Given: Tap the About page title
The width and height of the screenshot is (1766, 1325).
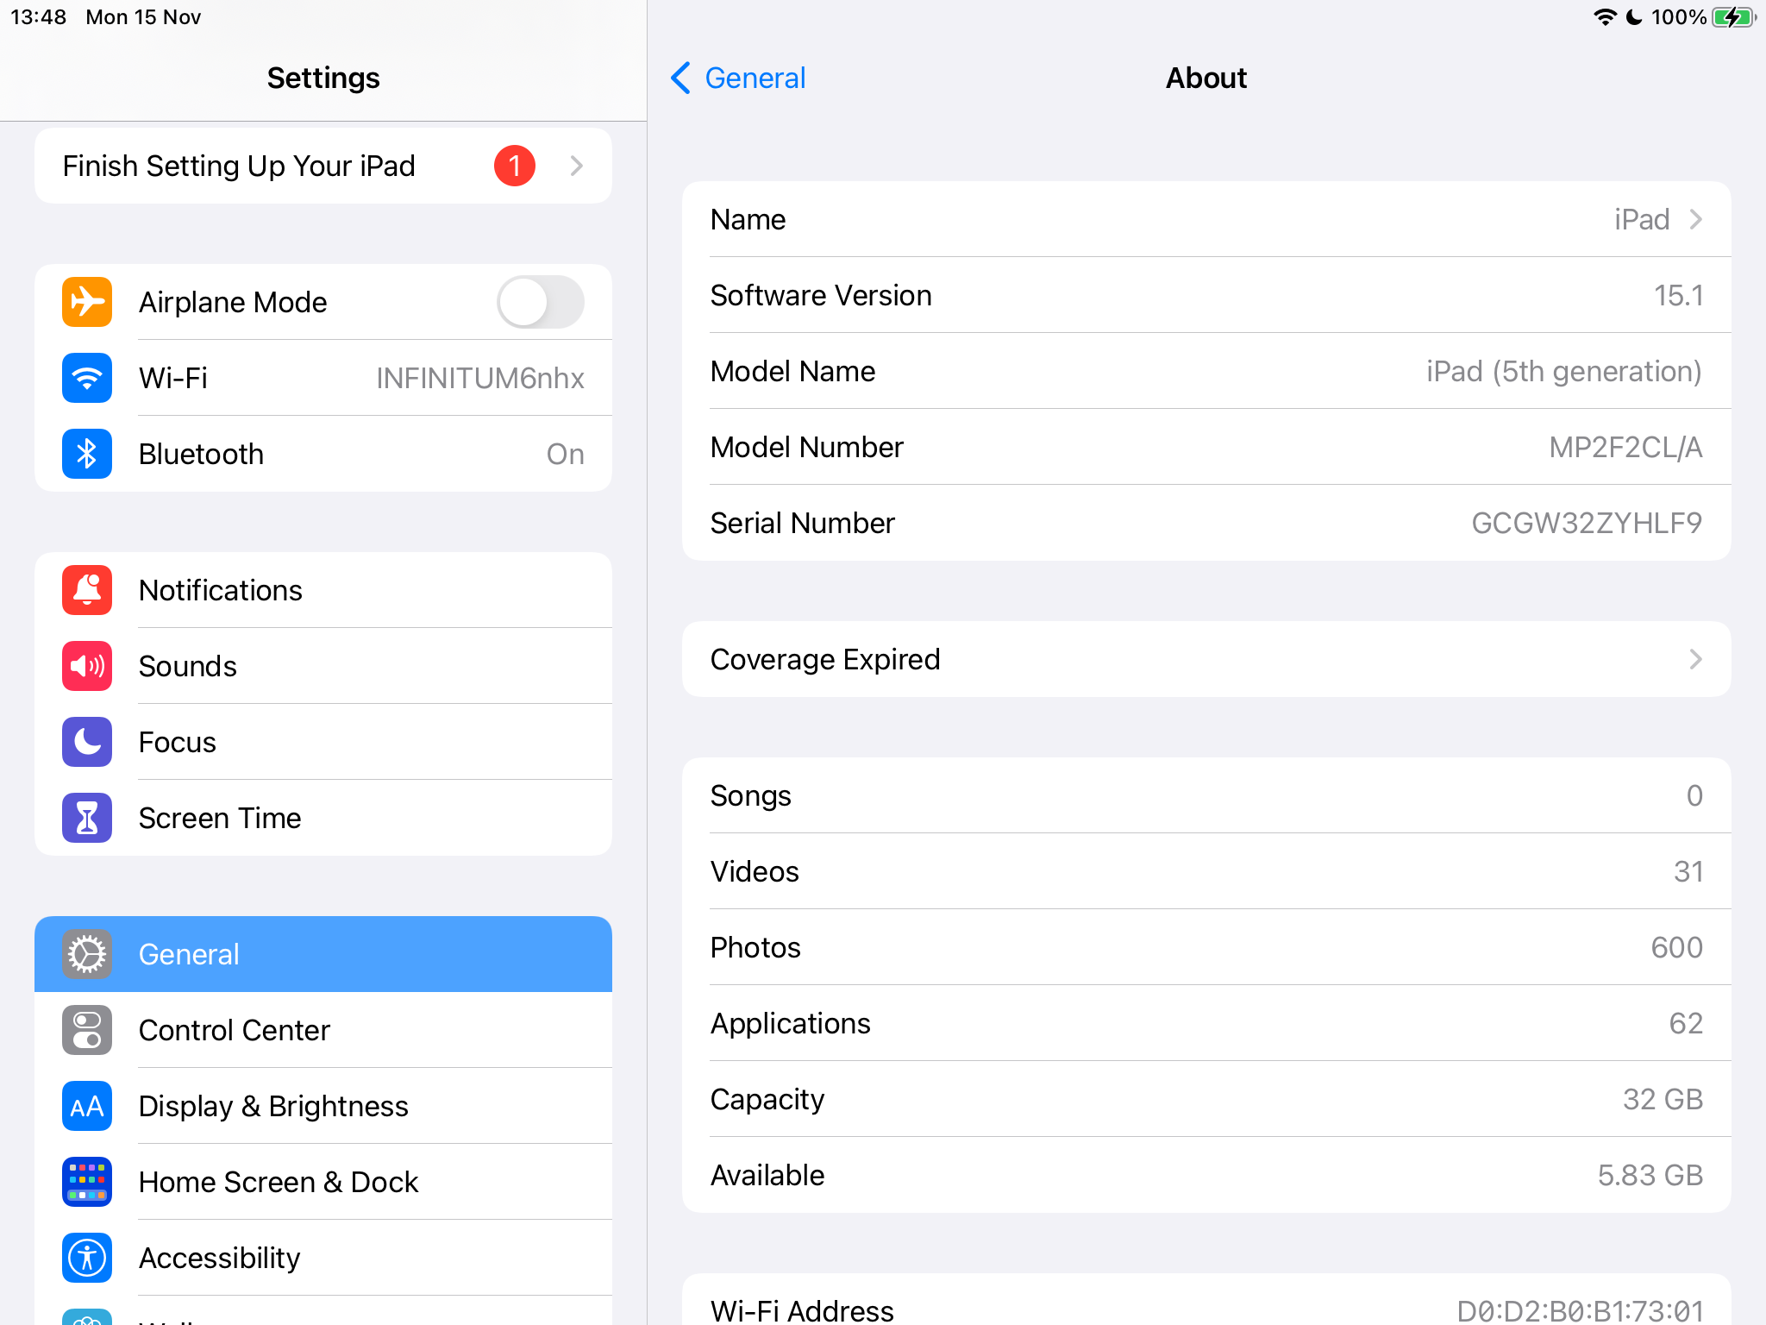Looking at the screenshot, I should pyautogui.click(x=1206, y=78).
